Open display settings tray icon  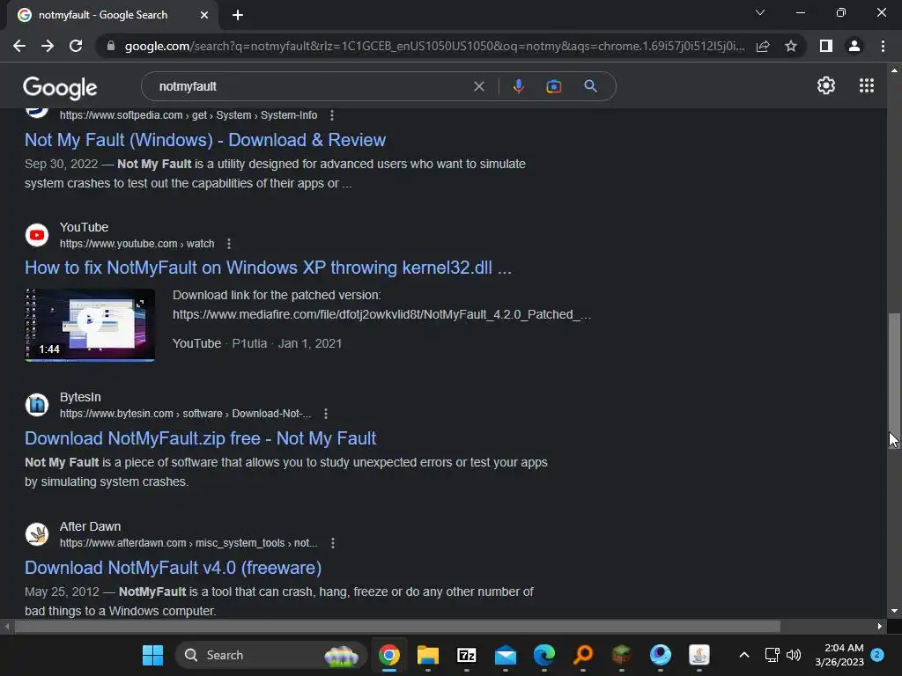click(772, 655)
